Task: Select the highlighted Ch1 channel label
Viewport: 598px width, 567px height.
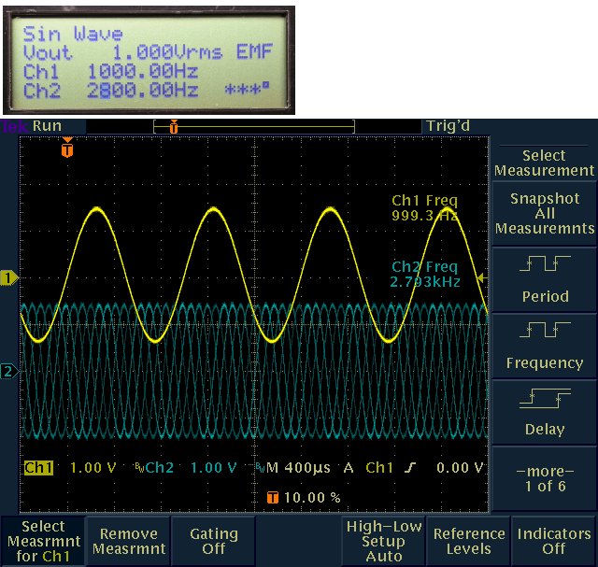Action: [38, 468]
